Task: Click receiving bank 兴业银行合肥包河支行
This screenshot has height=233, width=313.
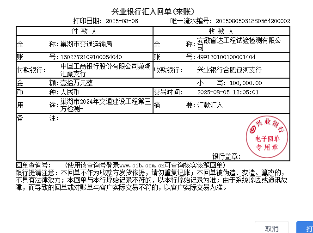Action: coord(229,70)
